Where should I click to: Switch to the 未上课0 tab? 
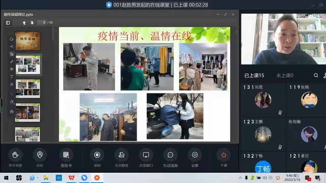284,76
